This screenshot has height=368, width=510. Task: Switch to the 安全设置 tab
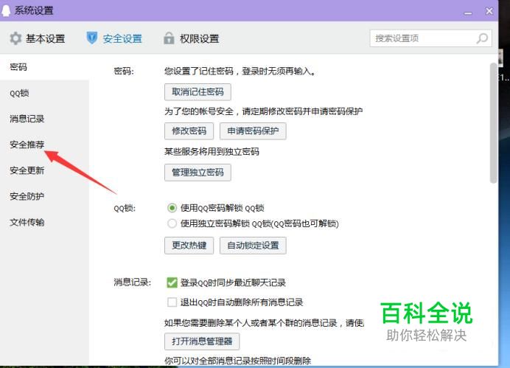coord(114,39)
